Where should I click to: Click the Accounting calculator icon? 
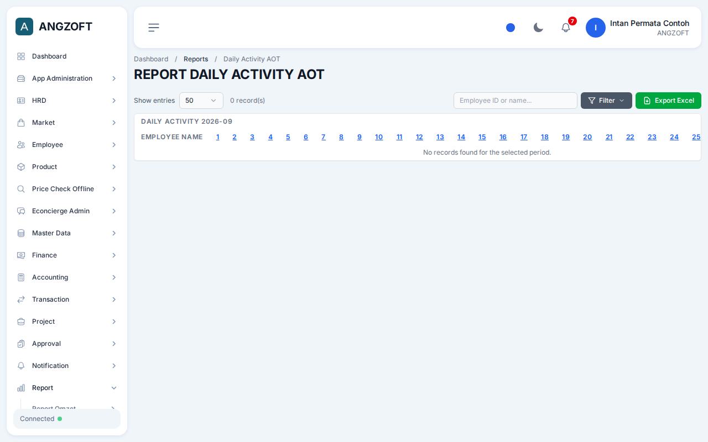point(21,277)
